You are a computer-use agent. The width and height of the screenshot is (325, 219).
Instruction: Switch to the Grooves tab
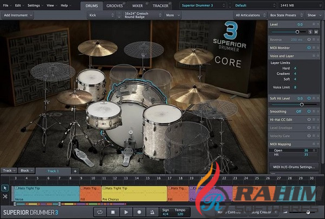pyautogui.click(x=115, y=6)
